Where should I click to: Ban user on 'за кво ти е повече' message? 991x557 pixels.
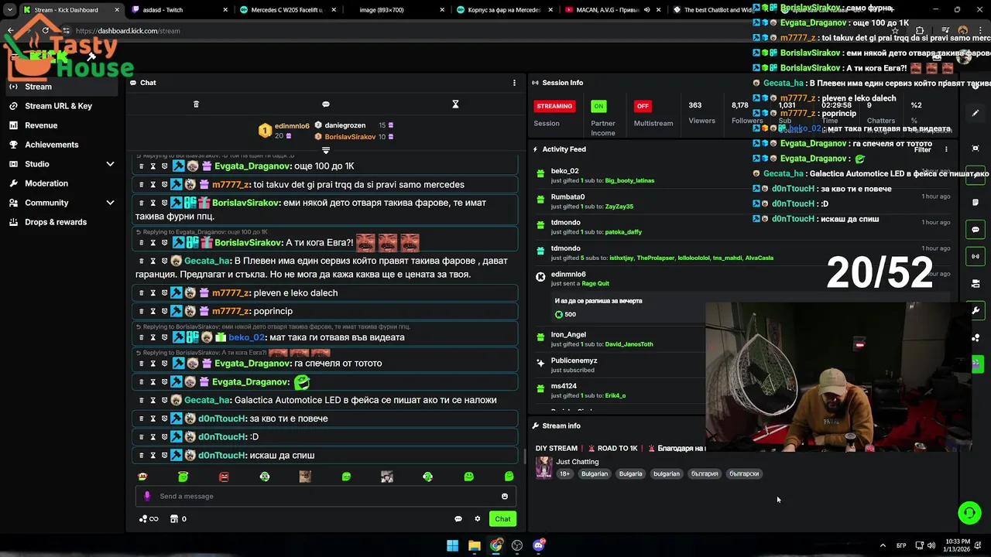164,419
